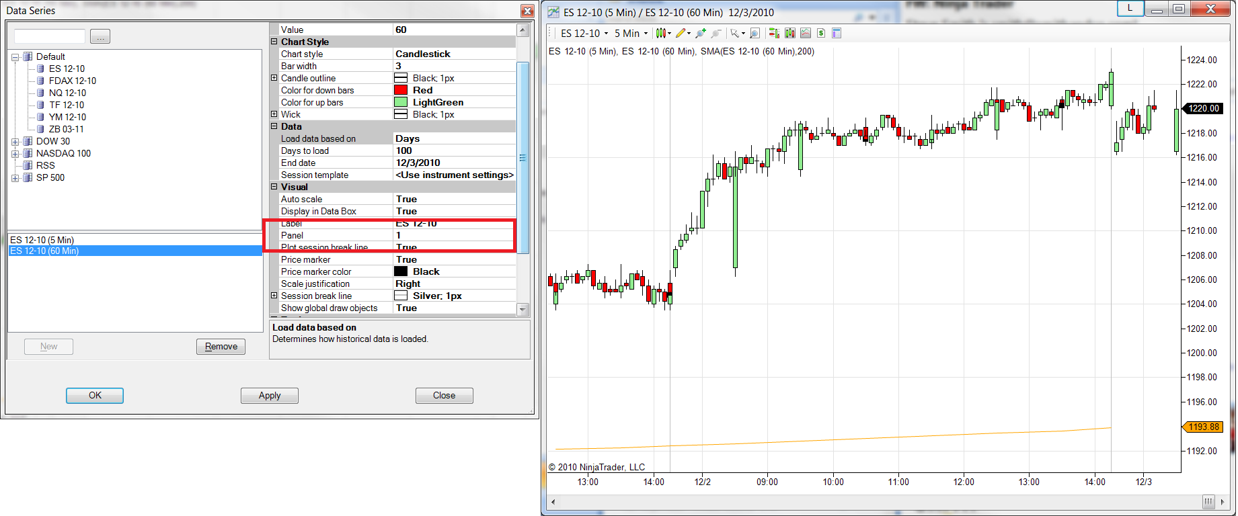Open the 5 Min interval dropdown
1238x516 pixels.
coord(631,33)
